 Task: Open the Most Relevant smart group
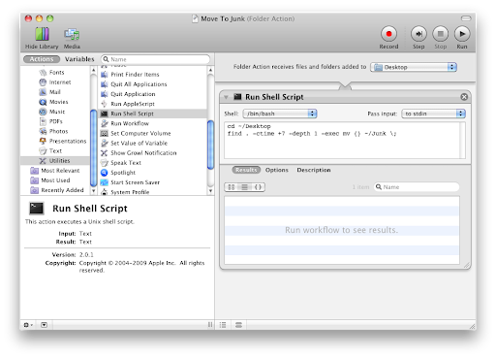pyautogui.click(x=60, y=171)
